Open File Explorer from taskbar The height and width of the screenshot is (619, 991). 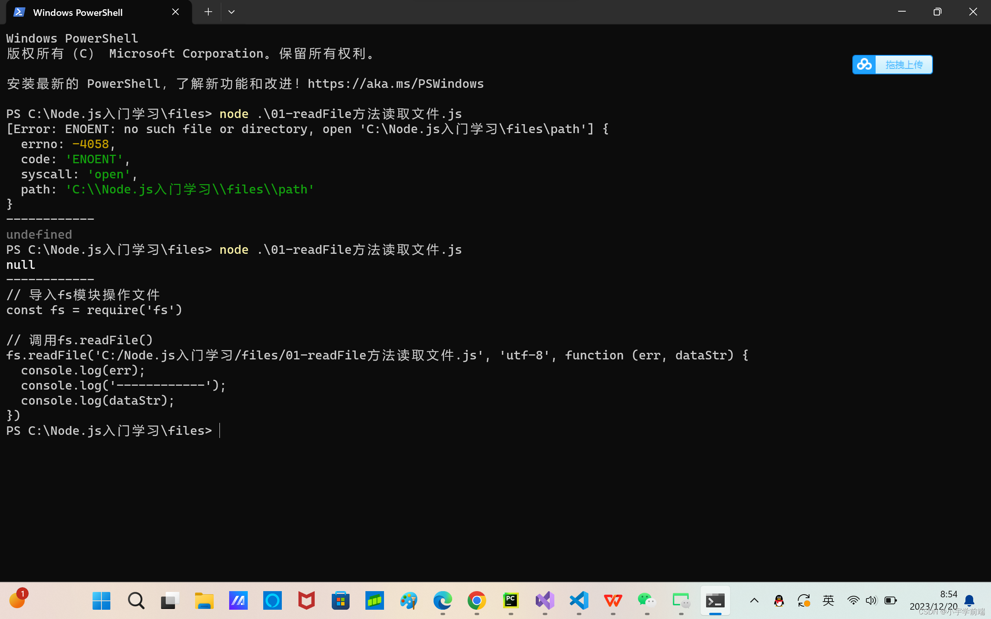tap(204, 600)
